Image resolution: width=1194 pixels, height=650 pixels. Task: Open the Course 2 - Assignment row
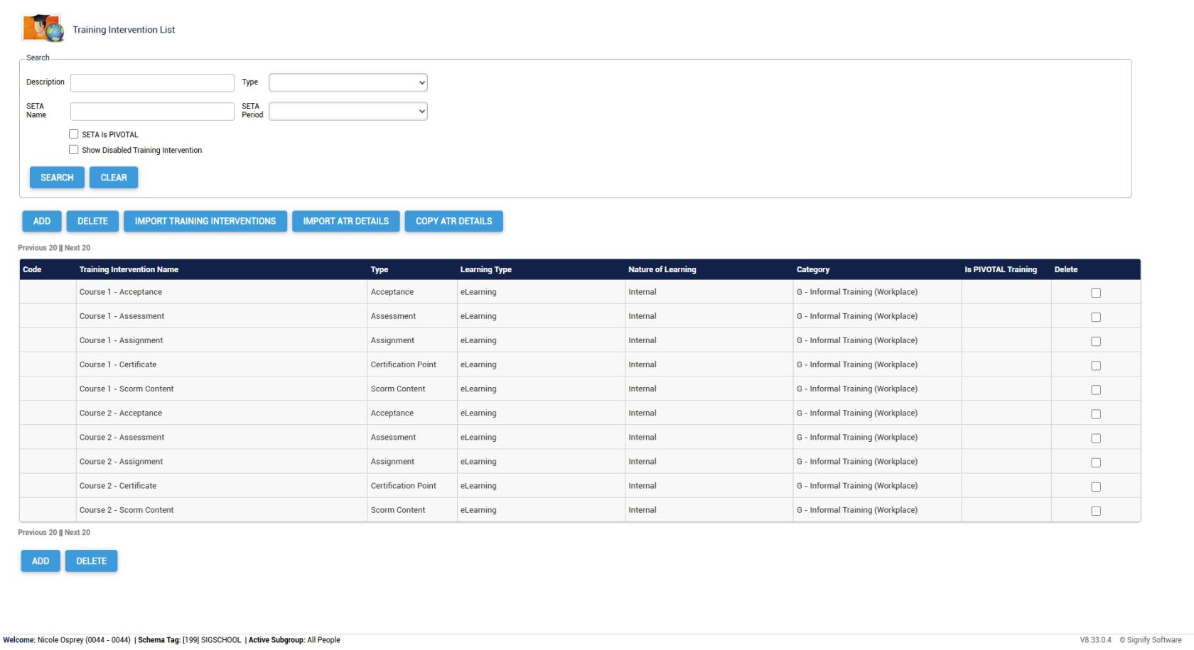[580, 461]
